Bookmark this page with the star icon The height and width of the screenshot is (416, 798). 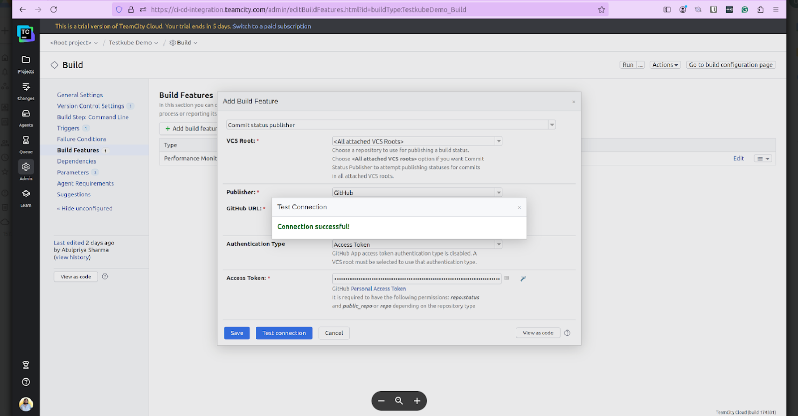coord(601,9)
